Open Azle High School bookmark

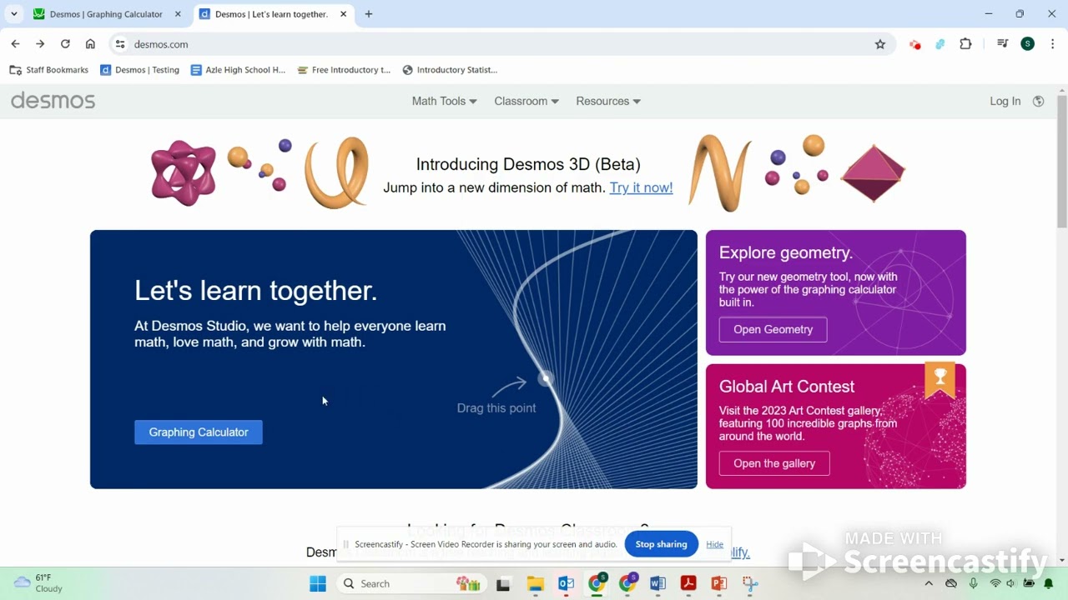click(238, 70)
